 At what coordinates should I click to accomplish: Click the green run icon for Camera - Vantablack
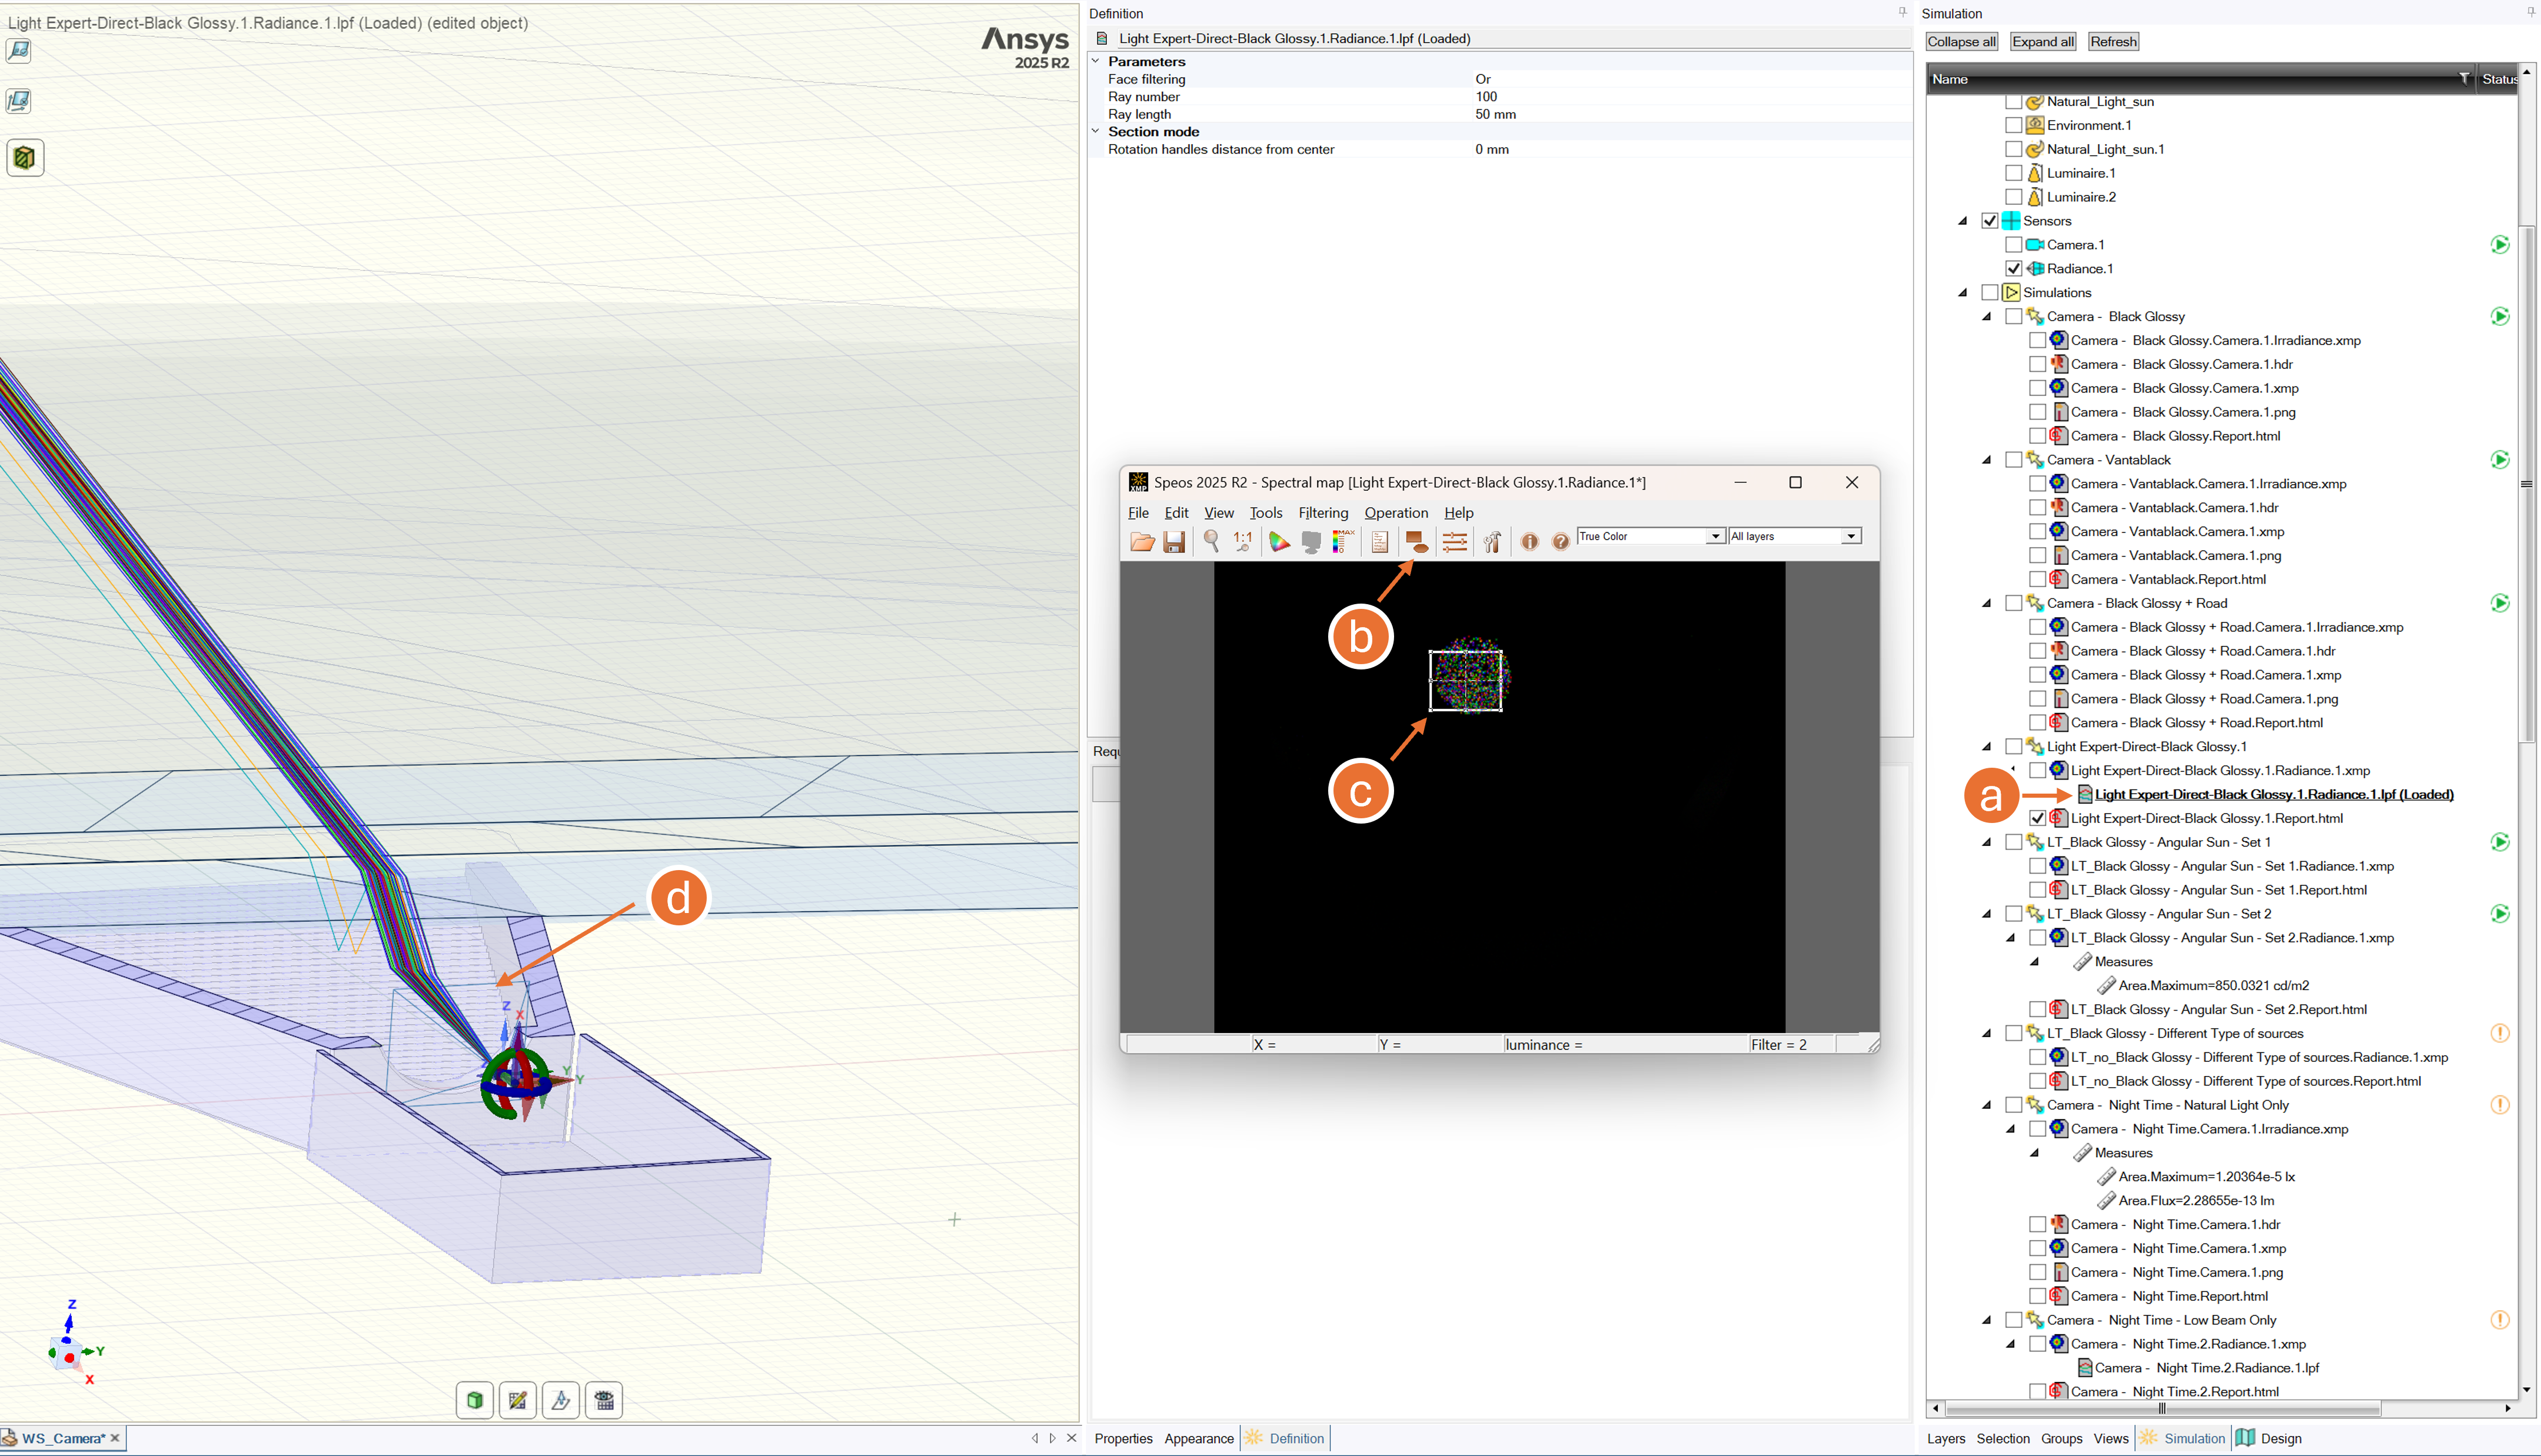point(2499,460)
